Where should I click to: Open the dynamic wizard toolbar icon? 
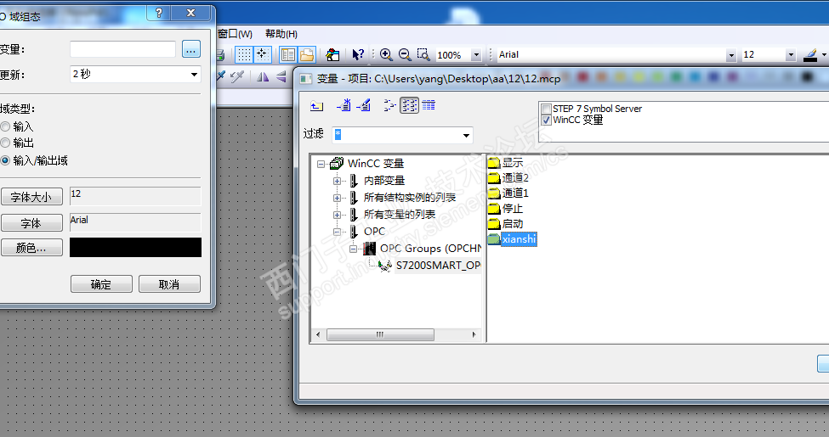[332, 54]
